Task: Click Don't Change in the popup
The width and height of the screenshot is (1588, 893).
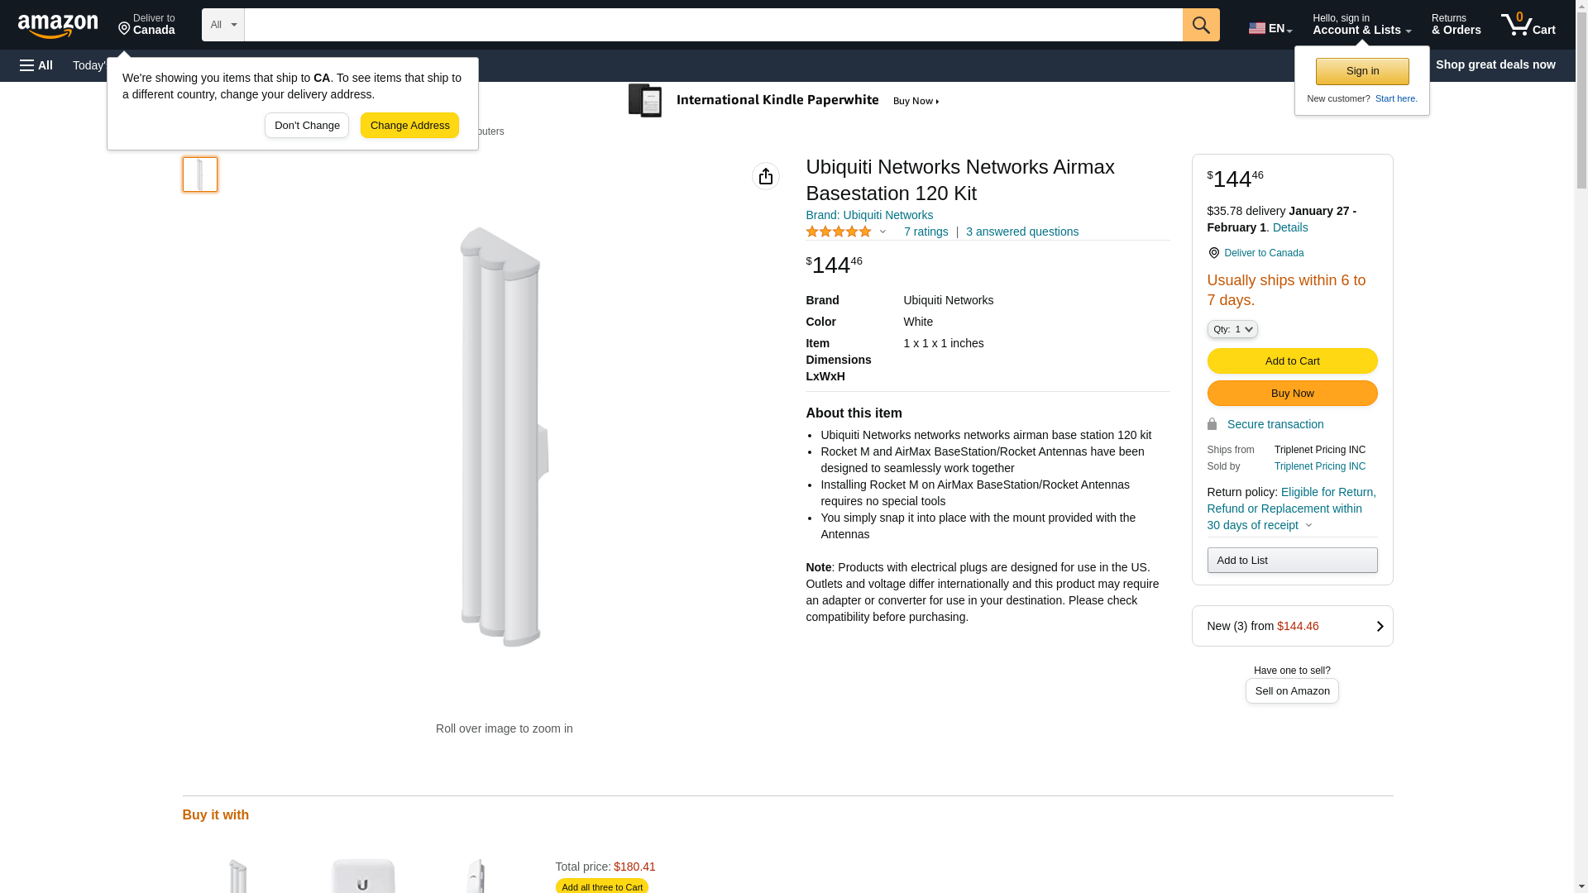Action: click(307, 126)
